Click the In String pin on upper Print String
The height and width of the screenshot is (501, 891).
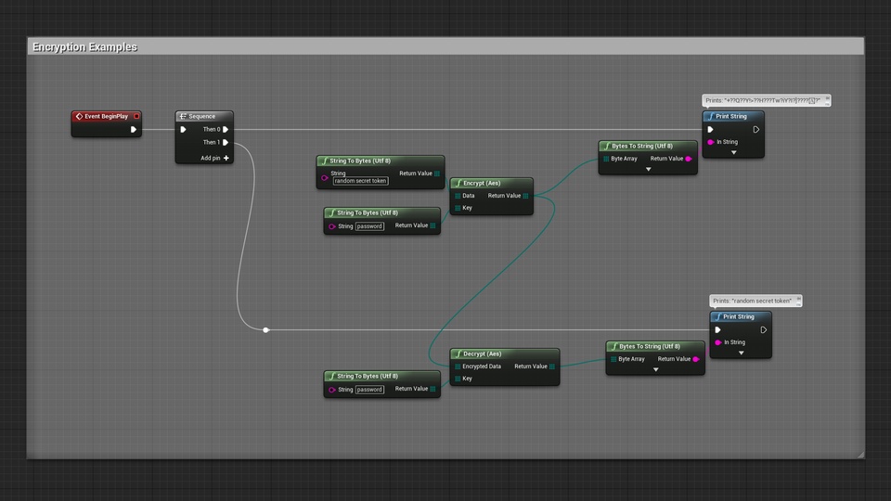tap(711, 142)
